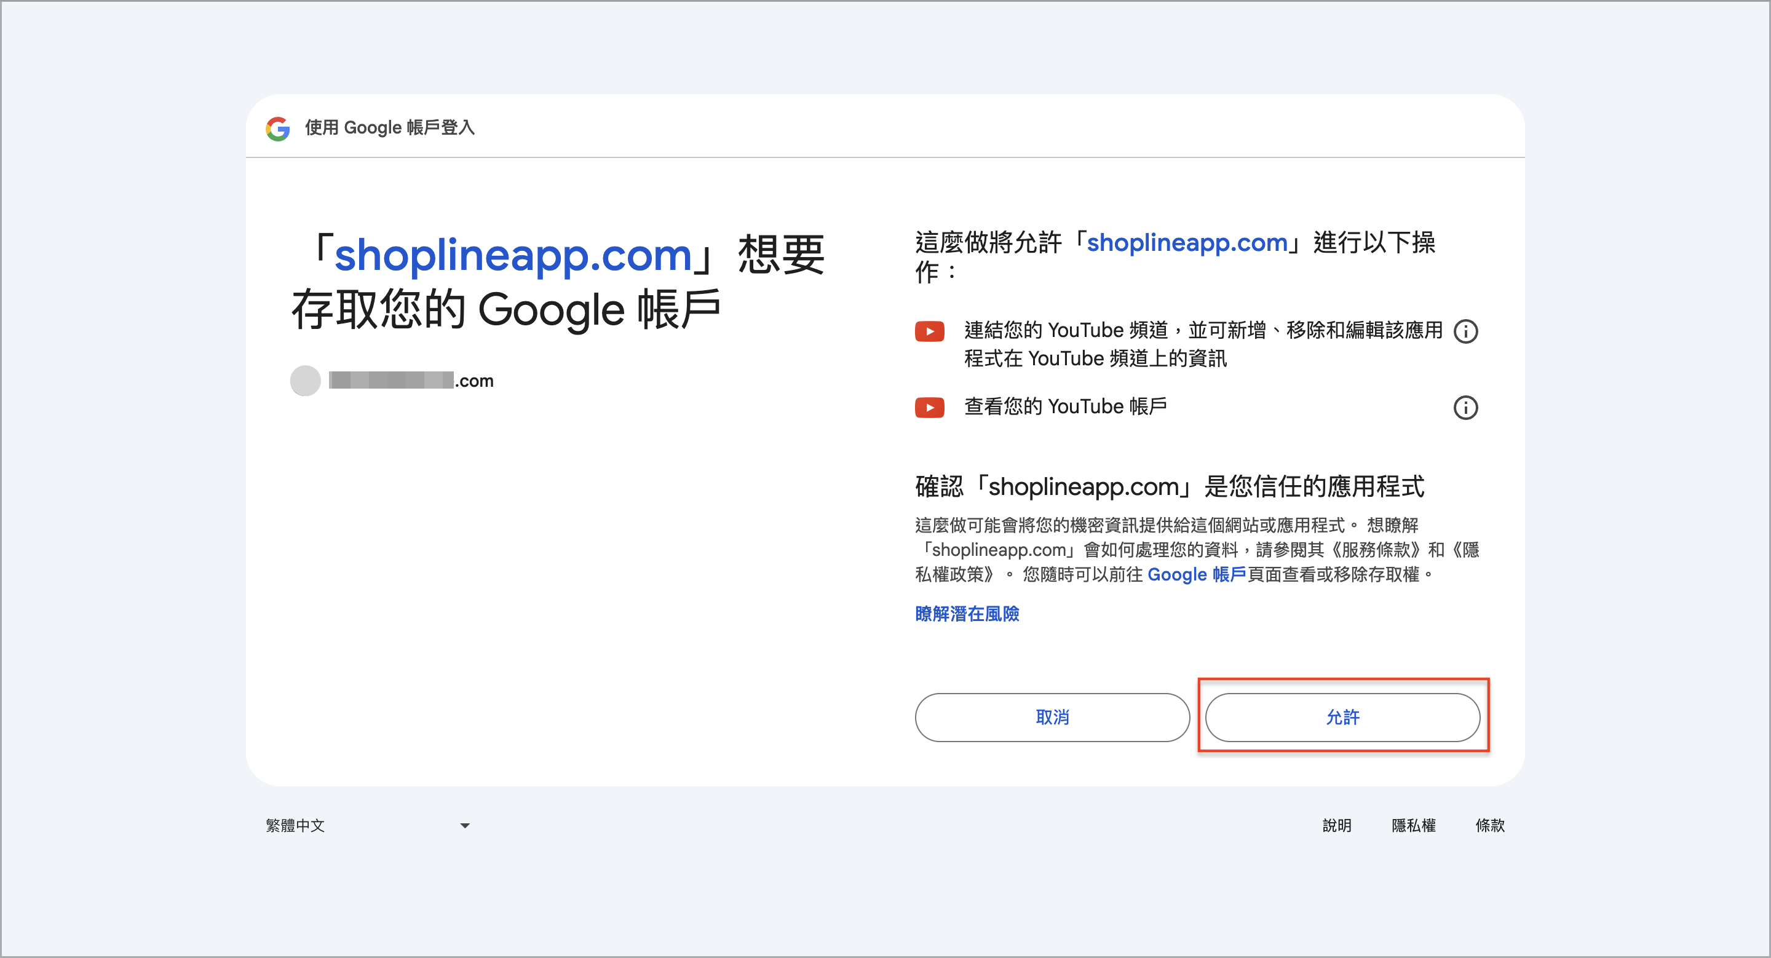This screenshot has width=1771, height=958.
Task: Open the 隱私權 footer link
Action: (x=1414, y=825)
